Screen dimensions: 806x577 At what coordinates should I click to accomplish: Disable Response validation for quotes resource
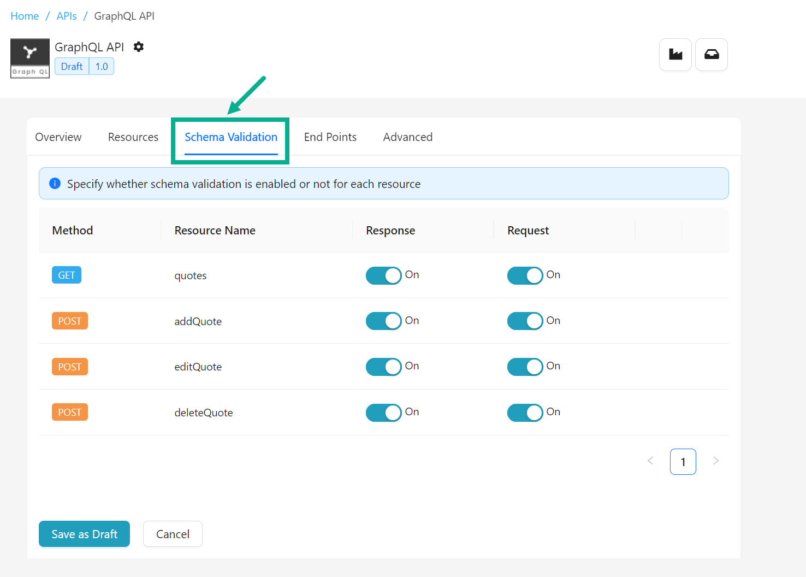point(383,275)
